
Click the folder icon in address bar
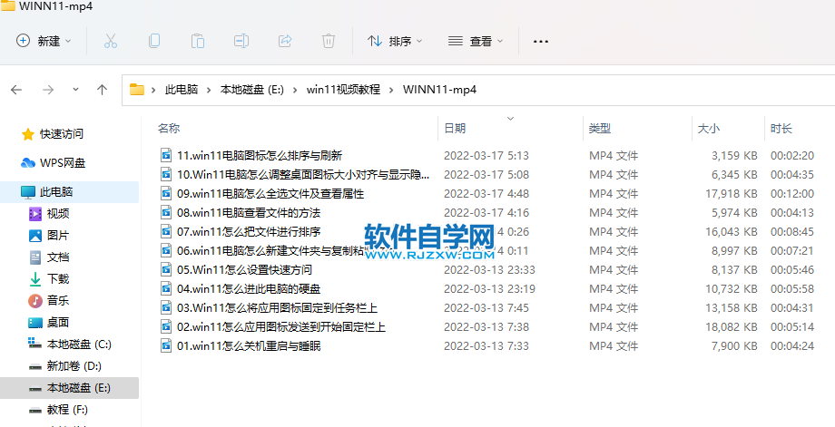(137, 90)
